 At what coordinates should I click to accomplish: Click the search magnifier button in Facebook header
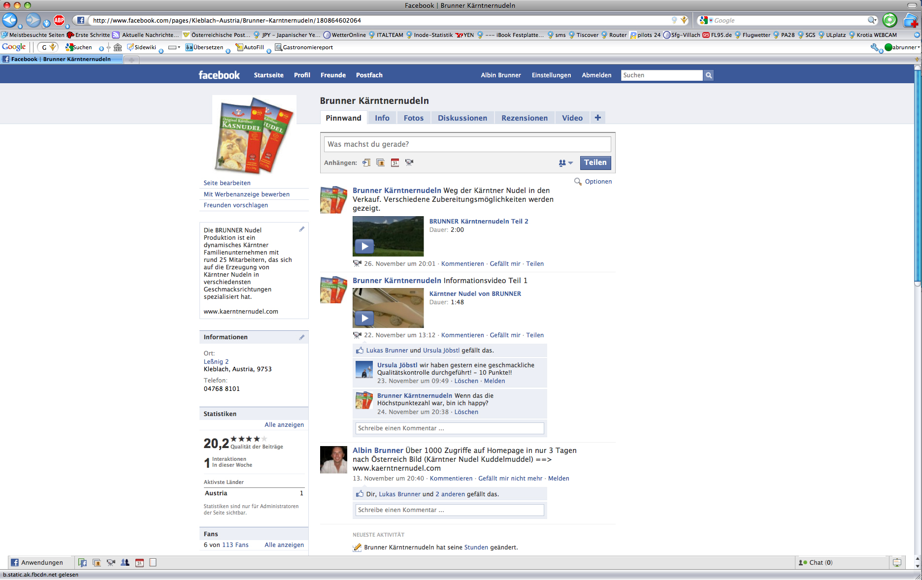point(708,75)
